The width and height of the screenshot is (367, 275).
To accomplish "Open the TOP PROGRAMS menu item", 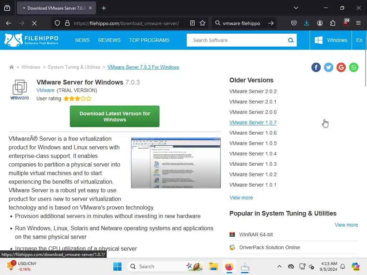I will click(149, 40).
